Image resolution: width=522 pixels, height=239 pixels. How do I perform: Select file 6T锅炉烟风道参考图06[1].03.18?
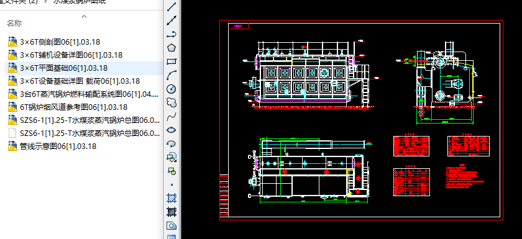point(73,107)
